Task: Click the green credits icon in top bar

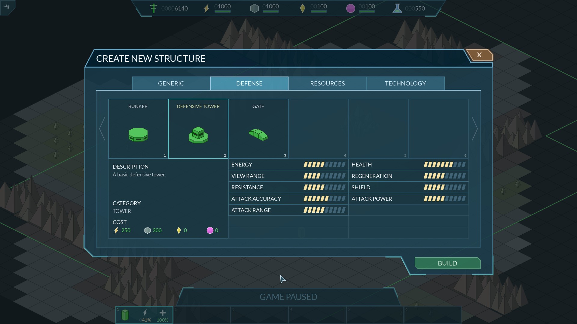Action: [x=153, y=8]
